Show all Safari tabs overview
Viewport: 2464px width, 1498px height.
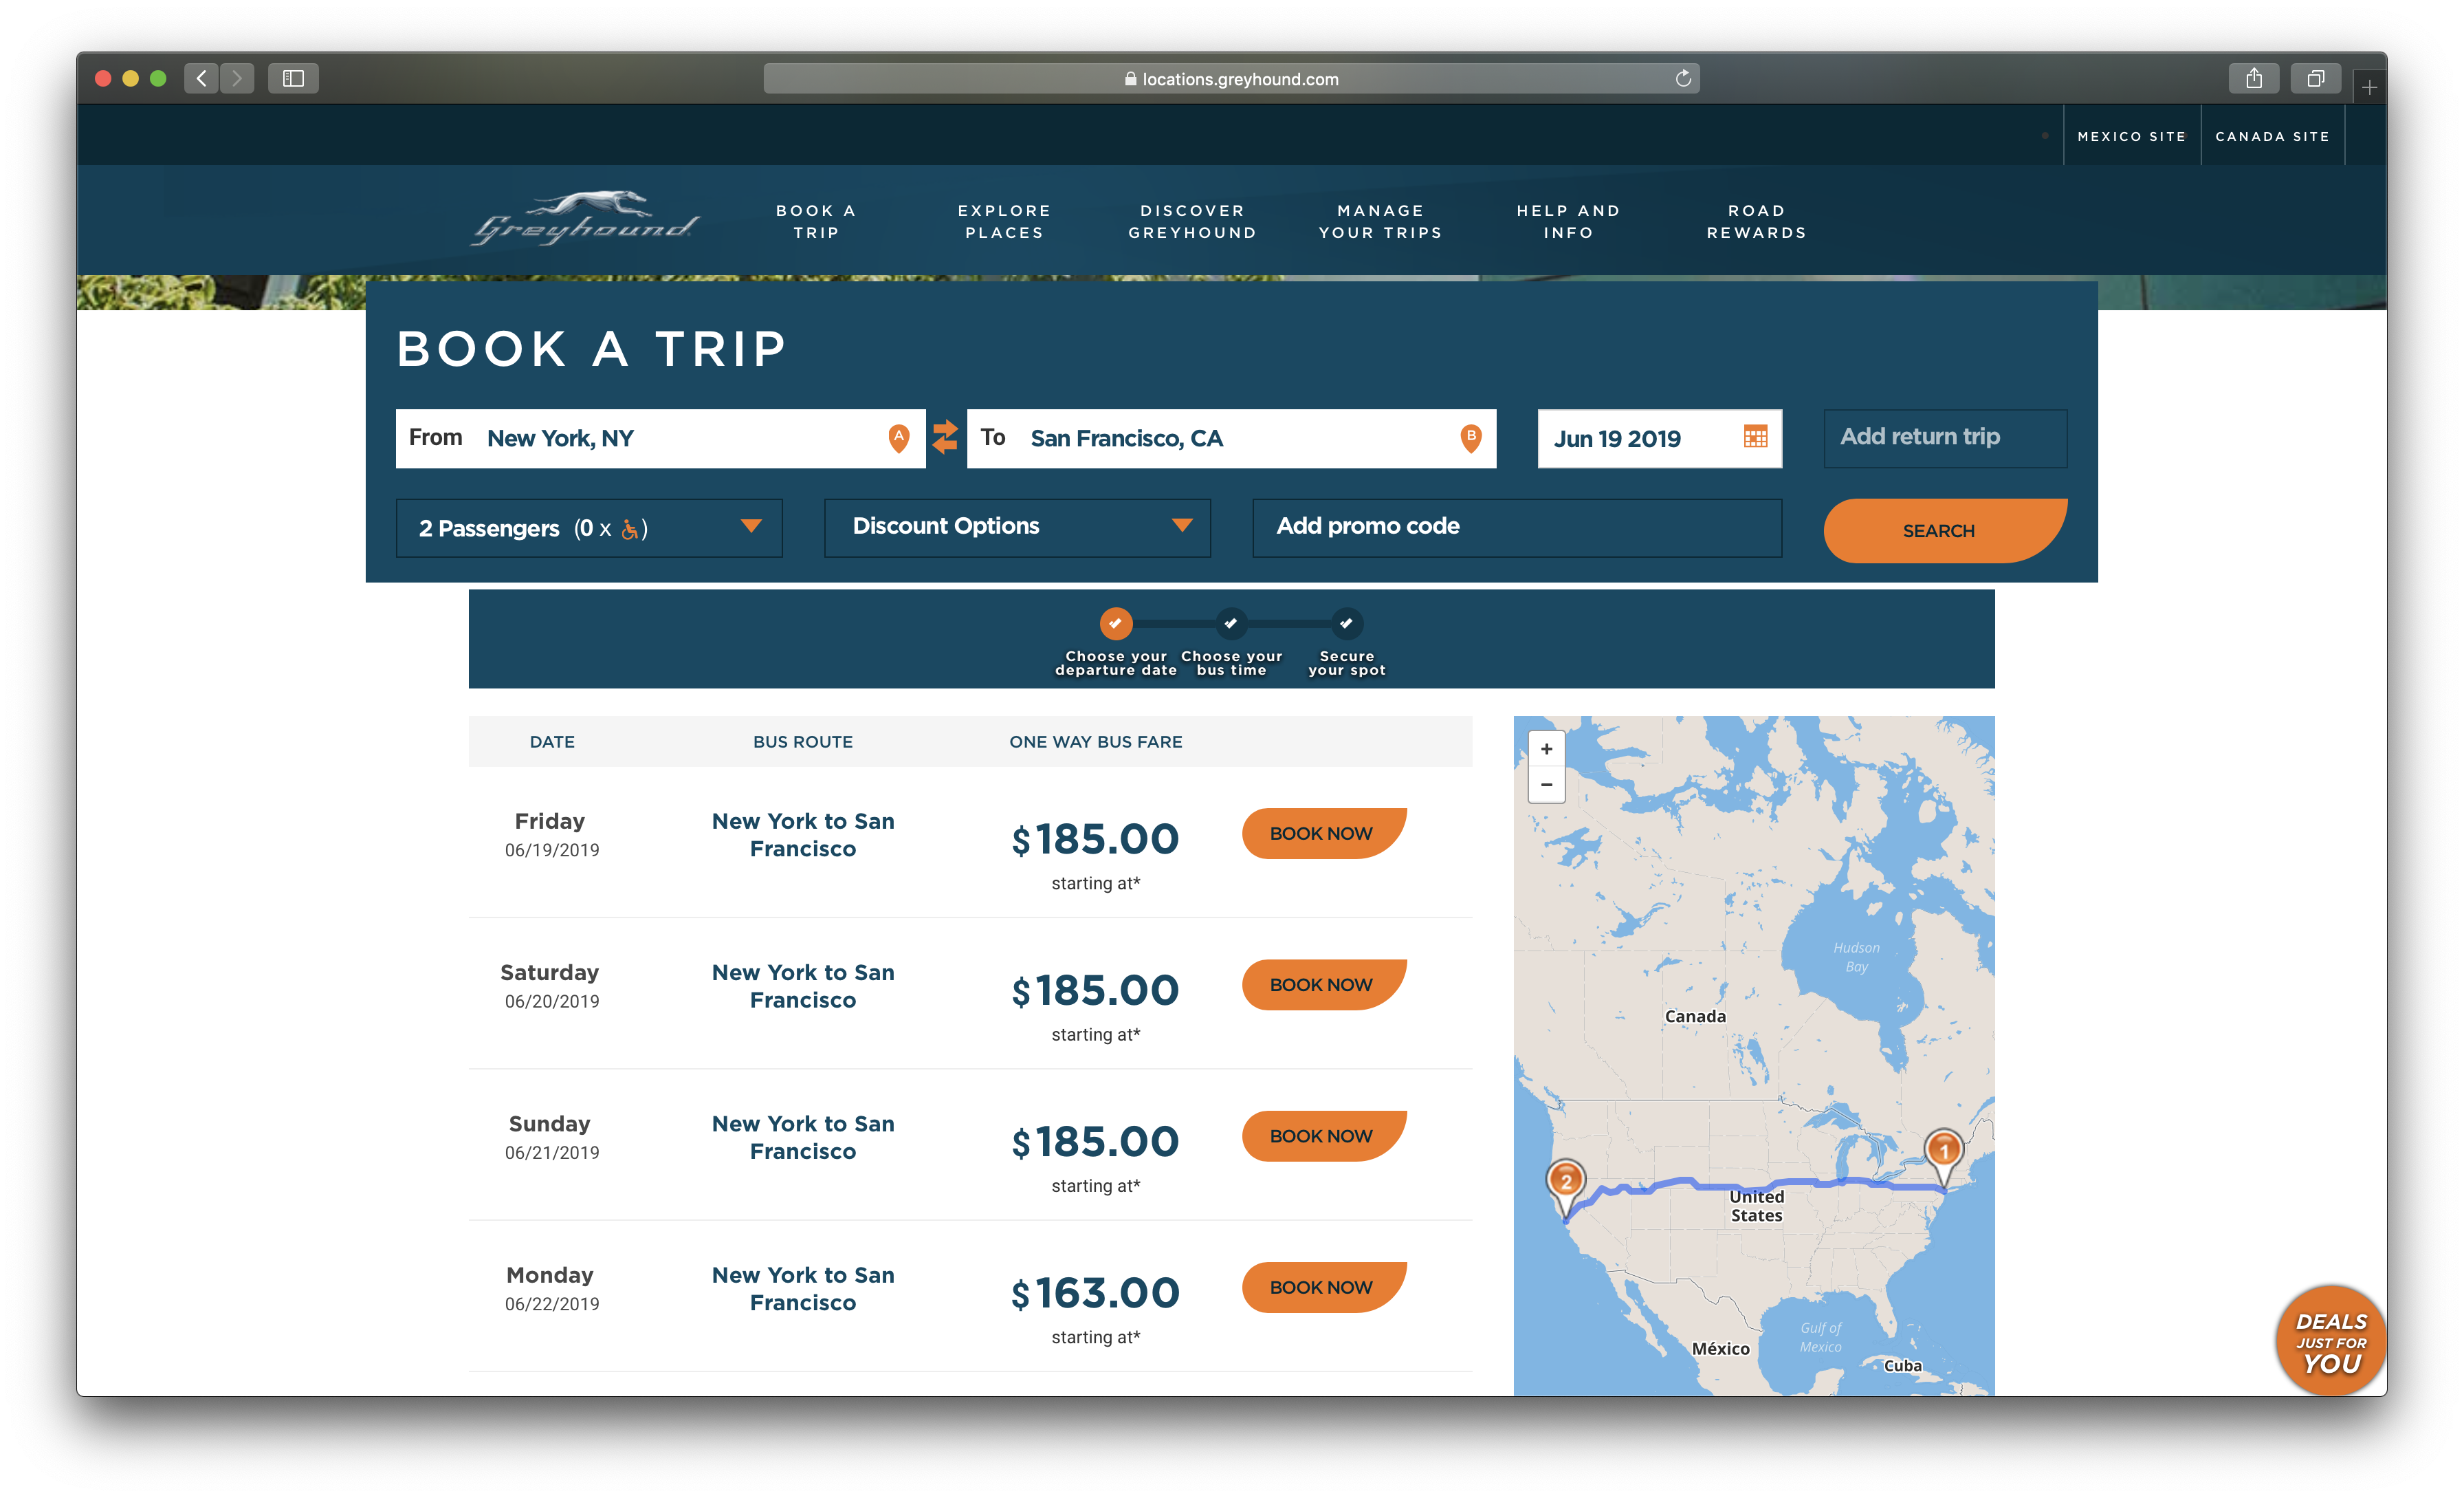click(2315, 78)
